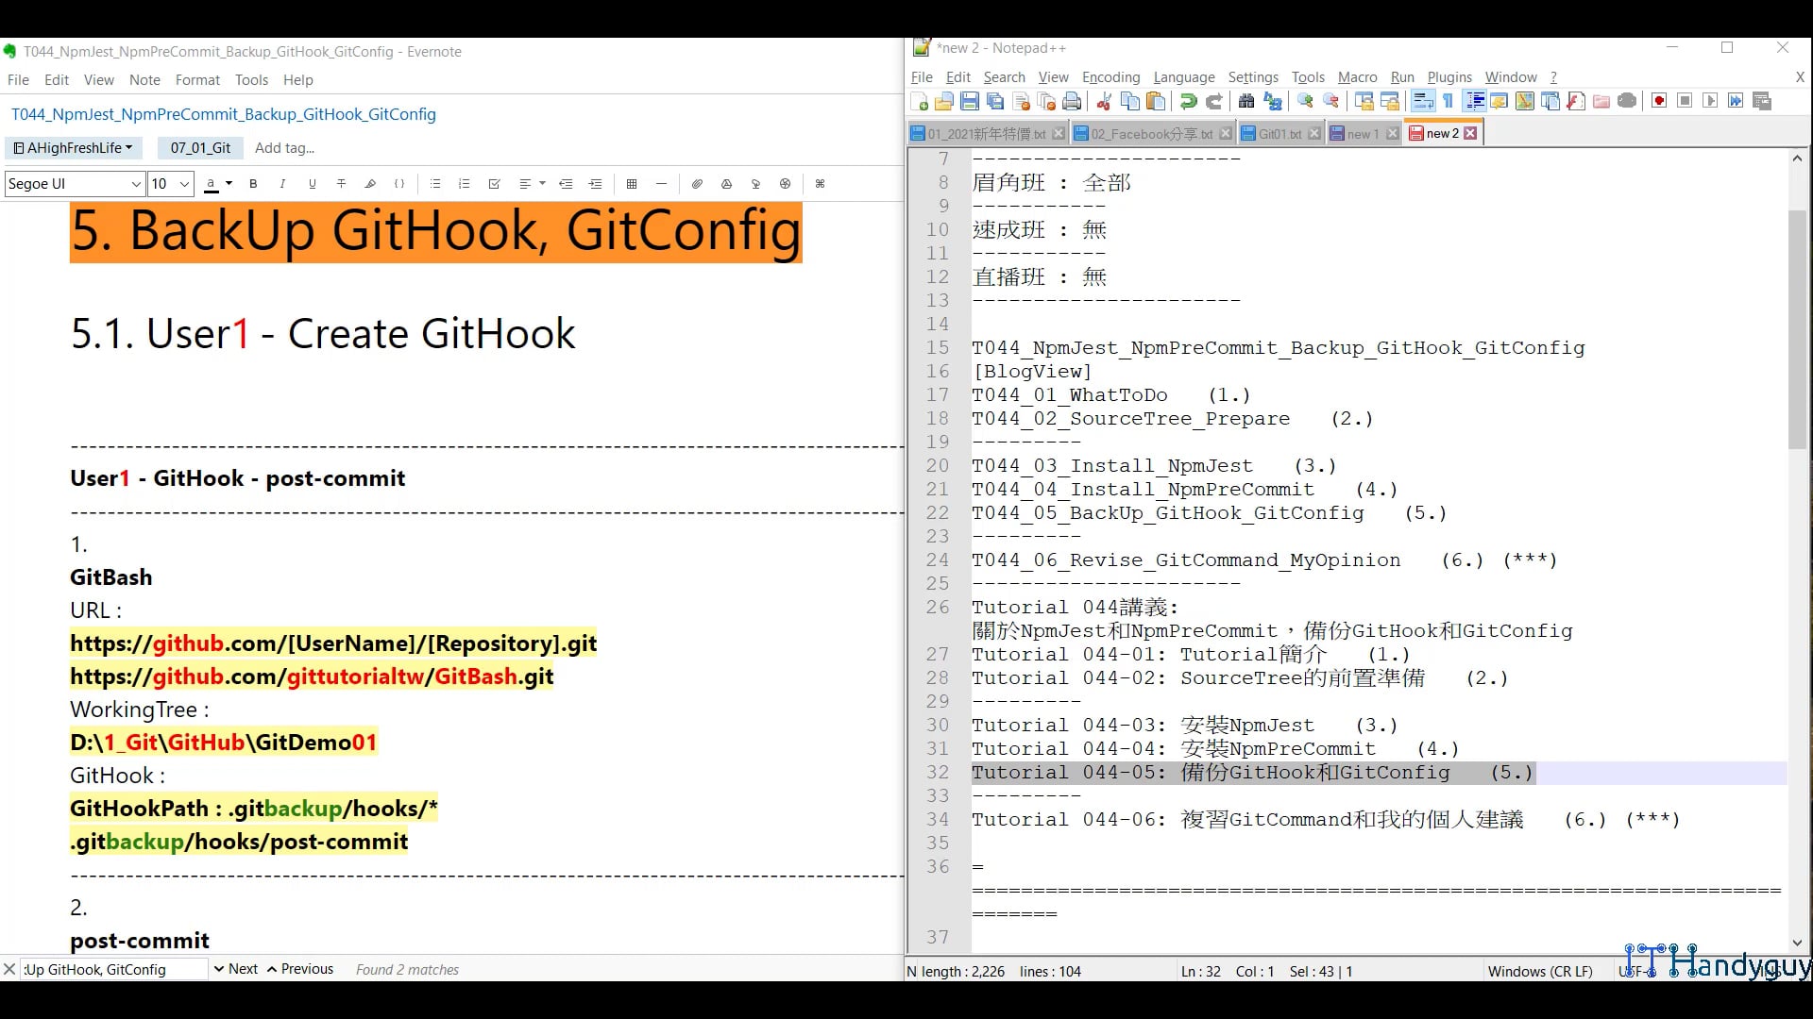Screen dimensions: 1813x1019
Task: Undo last edit with green arrow icon
Action: point(1188,101)
